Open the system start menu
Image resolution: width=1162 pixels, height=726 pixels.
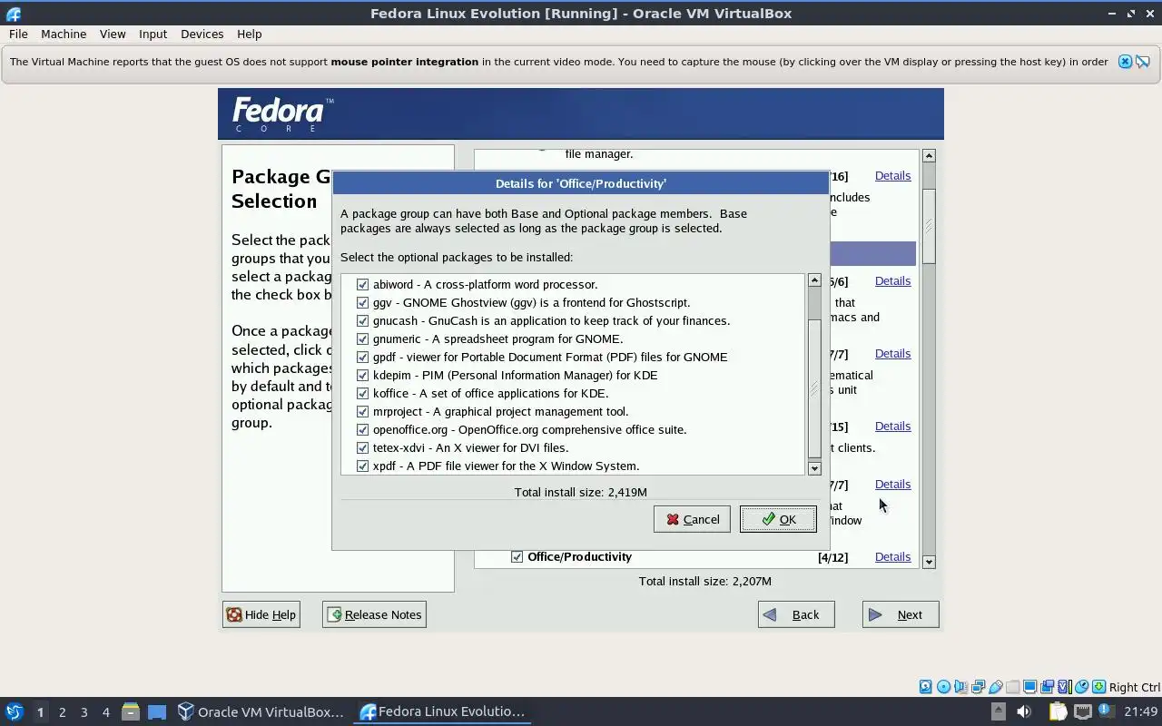[x=14, y=711]
